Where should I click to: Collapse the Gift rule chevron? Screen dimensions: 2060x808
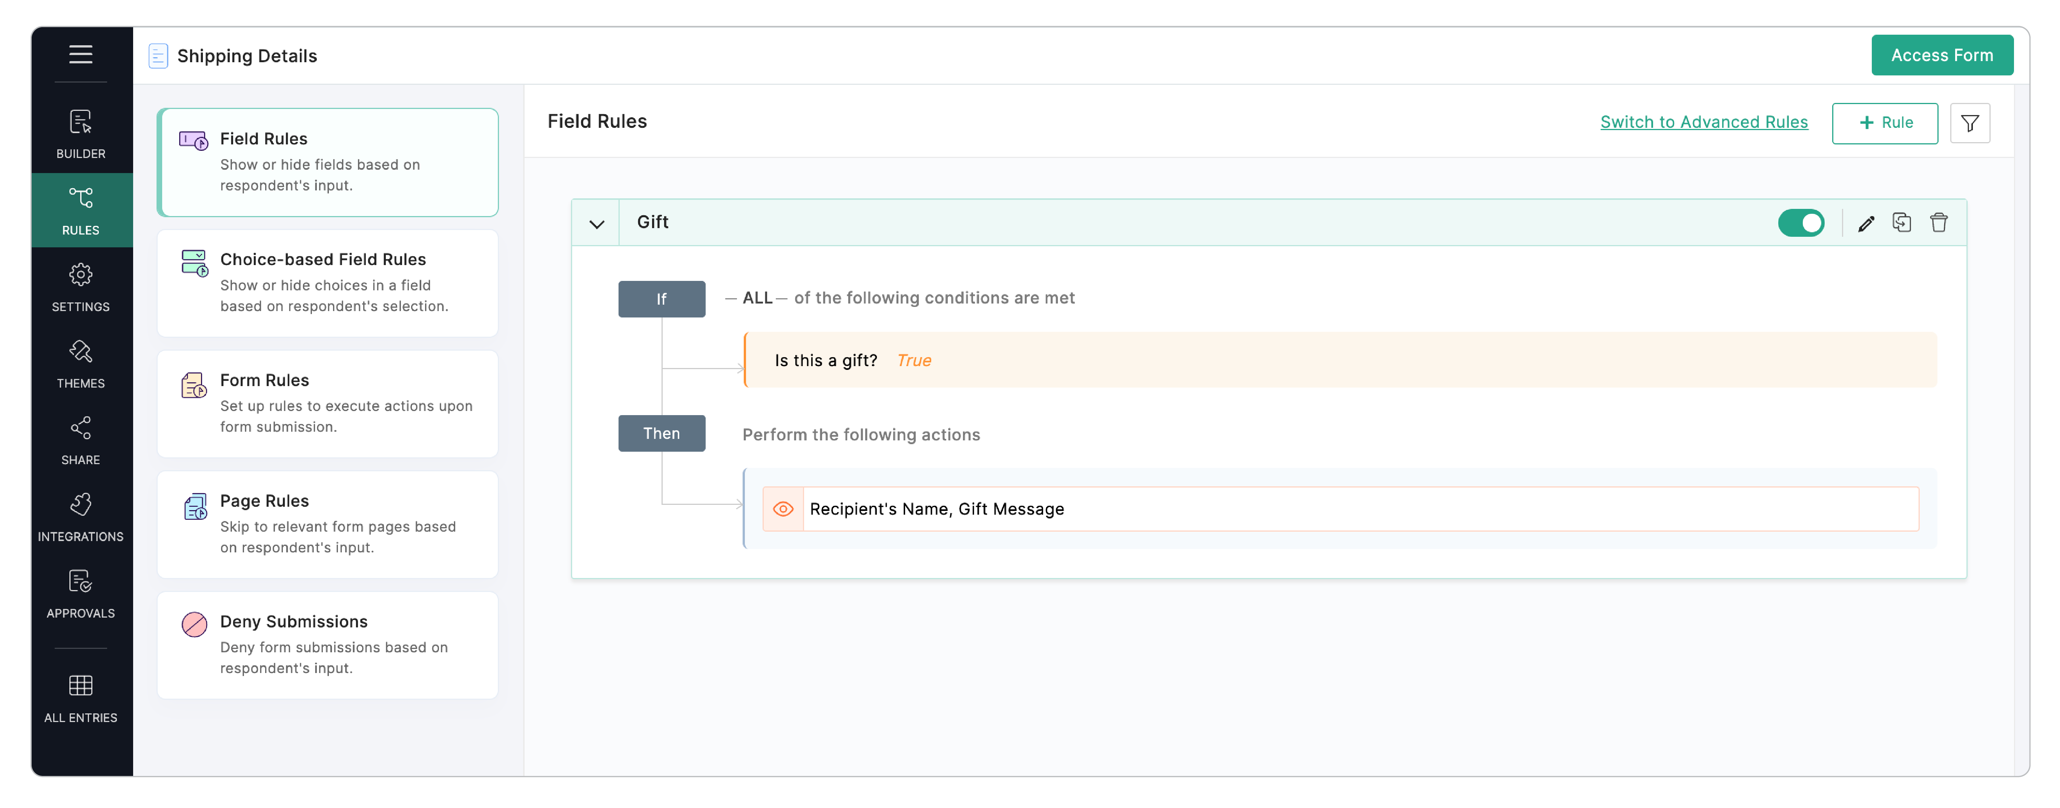click(597, 224)
